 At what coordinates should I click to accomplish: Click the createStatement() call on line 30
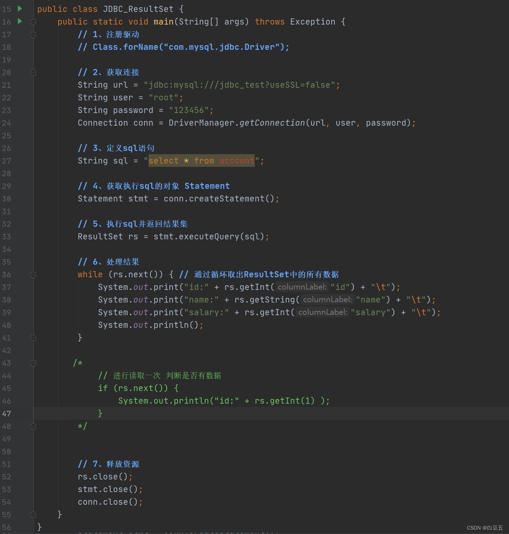232,199
